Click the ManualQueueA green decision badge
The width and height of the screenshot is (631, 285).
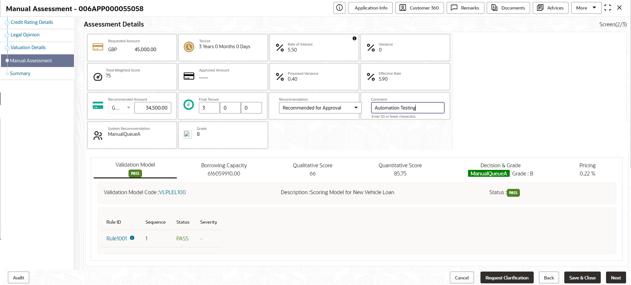pyautogui.click(x=489, y=173)
